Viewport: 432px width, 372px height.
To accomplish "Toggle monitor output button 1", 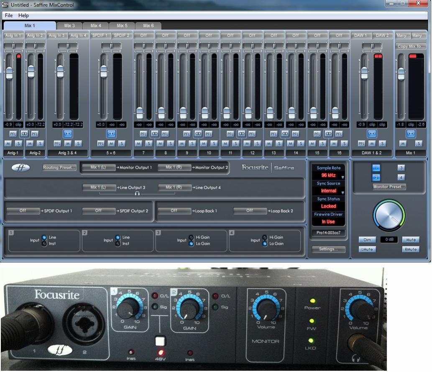I will click(376, 168).
